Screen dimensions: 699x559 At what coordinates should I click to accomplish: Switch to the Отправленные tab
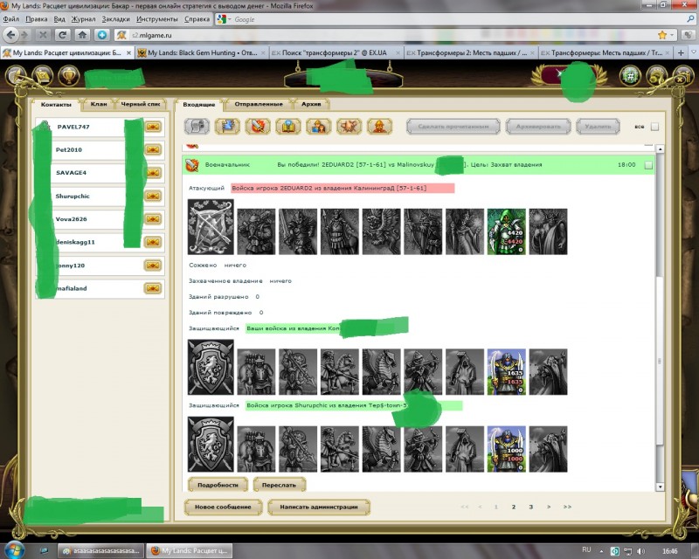[x=256, y=104]
